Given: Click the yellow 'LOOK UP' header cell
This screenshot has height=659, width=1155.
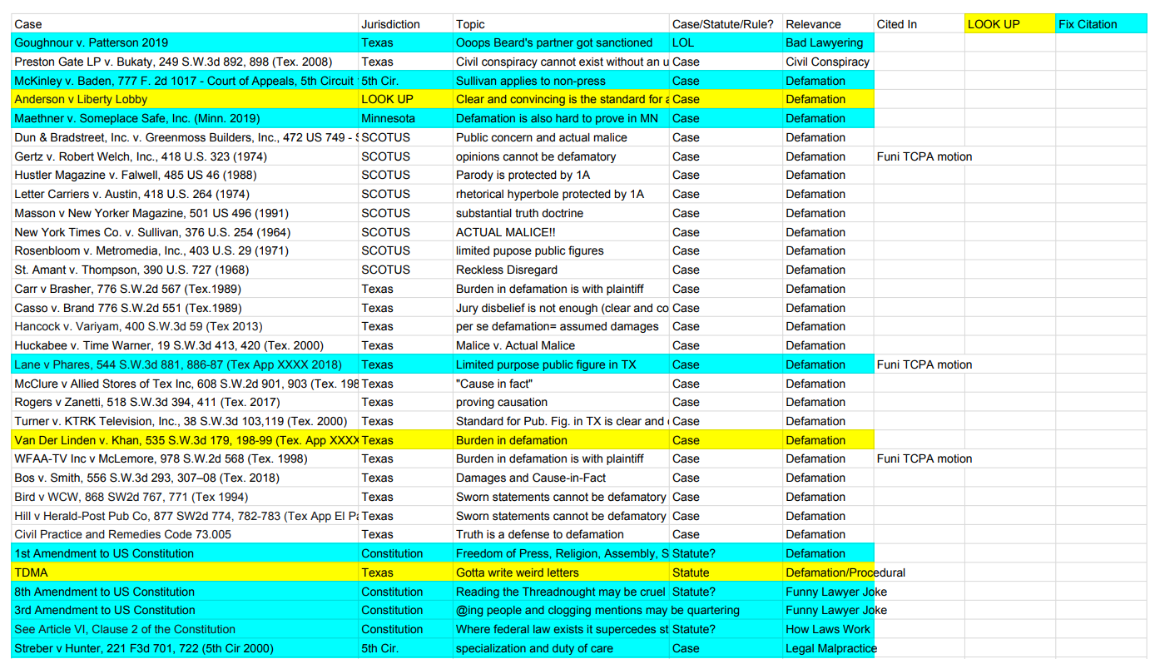Looking at the screenshot, I should pyautogui.click(x=1009, y=24).
